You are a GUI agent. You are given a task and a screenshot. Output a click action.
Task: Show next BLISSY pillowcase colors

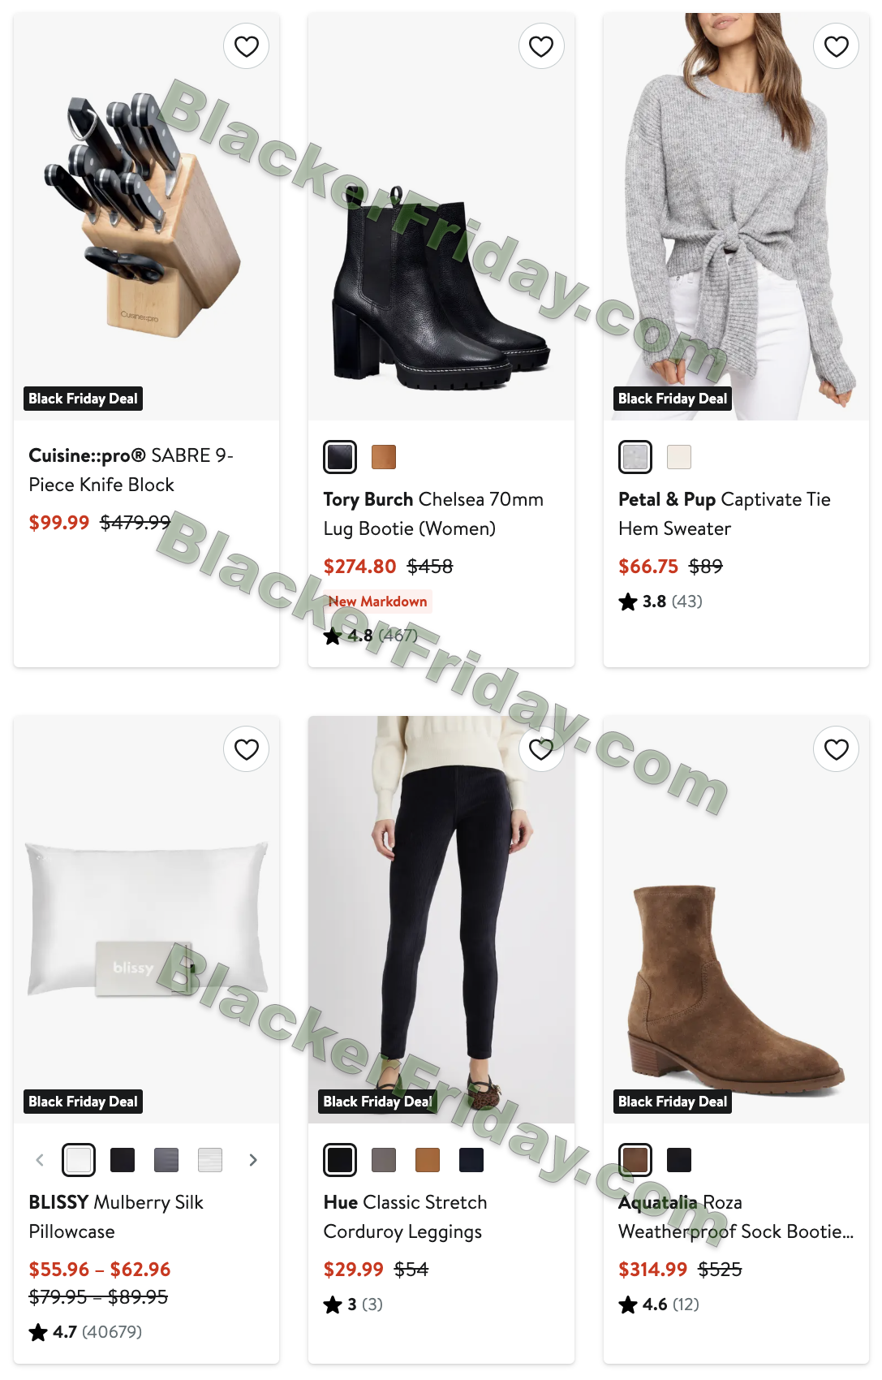253,1160
